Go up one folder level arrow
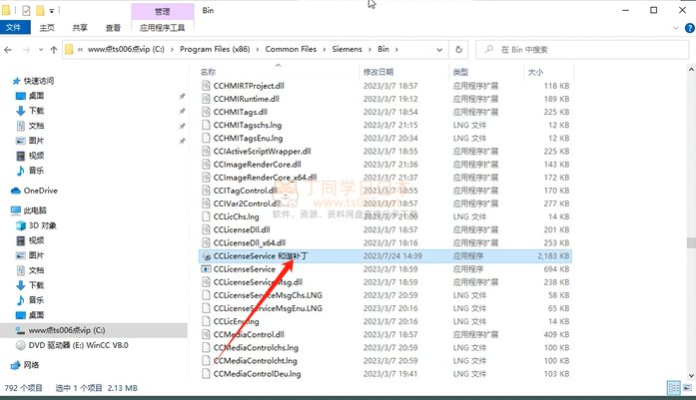 [x=54, y=50]
